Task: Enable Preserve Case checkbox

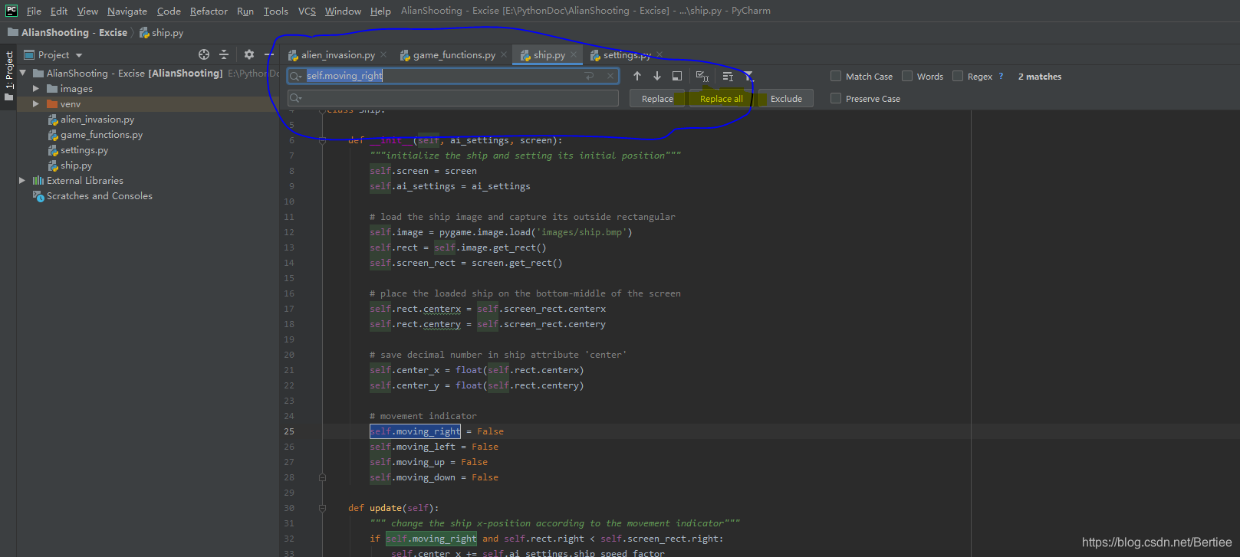Action: click(836, 98)
